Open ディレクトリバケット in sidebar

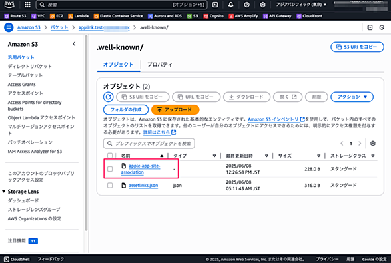[x=30, y=66]
